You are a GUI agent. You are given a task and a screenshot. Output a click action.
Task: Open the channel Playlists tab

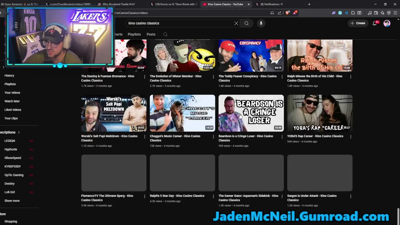point(134,34)
